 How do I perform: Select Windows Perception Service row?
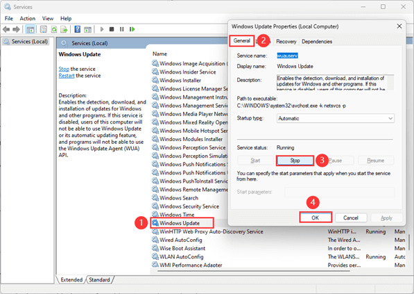[193, 147]
